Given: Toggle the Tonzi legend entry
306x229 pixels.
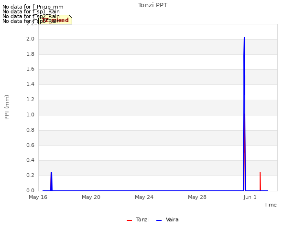Looking at the screenshot, I should tap(138, 219).
